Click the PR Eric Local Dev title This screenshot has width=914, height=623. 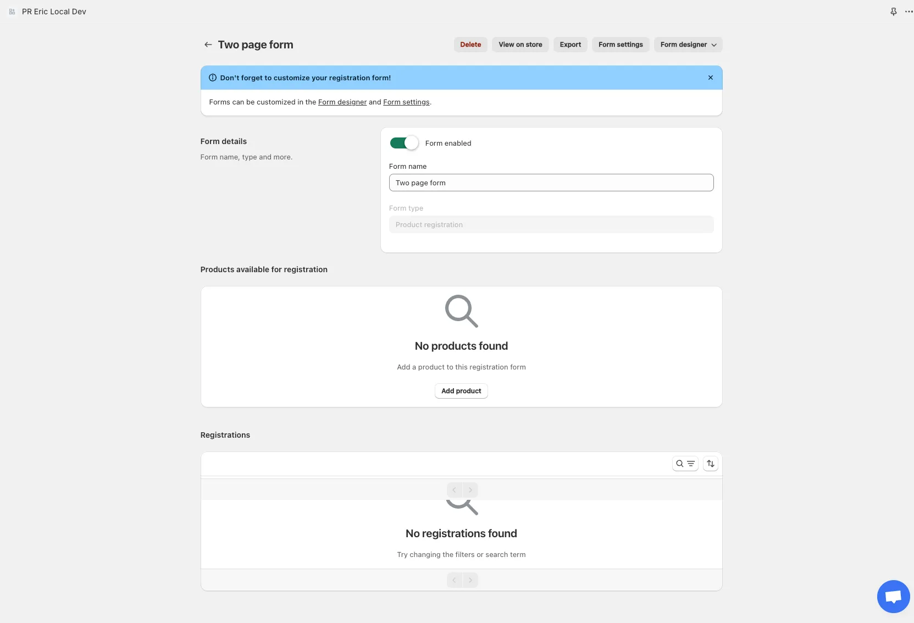tap(54, 12)
